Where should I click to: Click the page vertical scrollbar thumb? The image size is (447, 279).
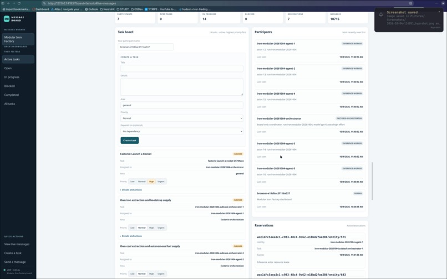(x=372, y=181)
